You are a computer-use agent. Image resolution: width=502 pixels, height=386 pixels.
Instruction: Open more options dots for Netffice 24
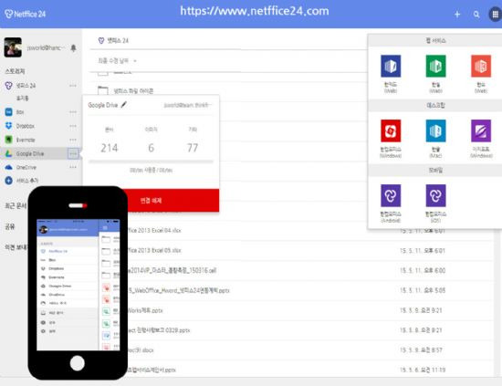73,86
